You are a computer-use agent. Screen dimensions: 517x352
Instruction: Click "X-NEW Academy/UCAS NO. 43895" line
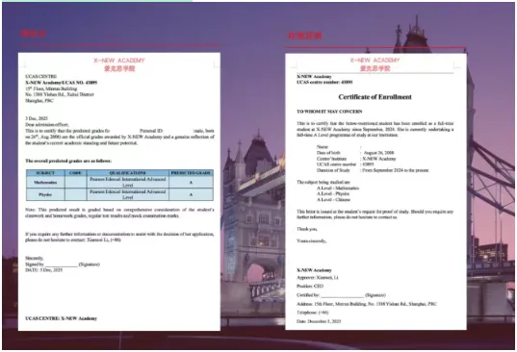coord(62,83)
